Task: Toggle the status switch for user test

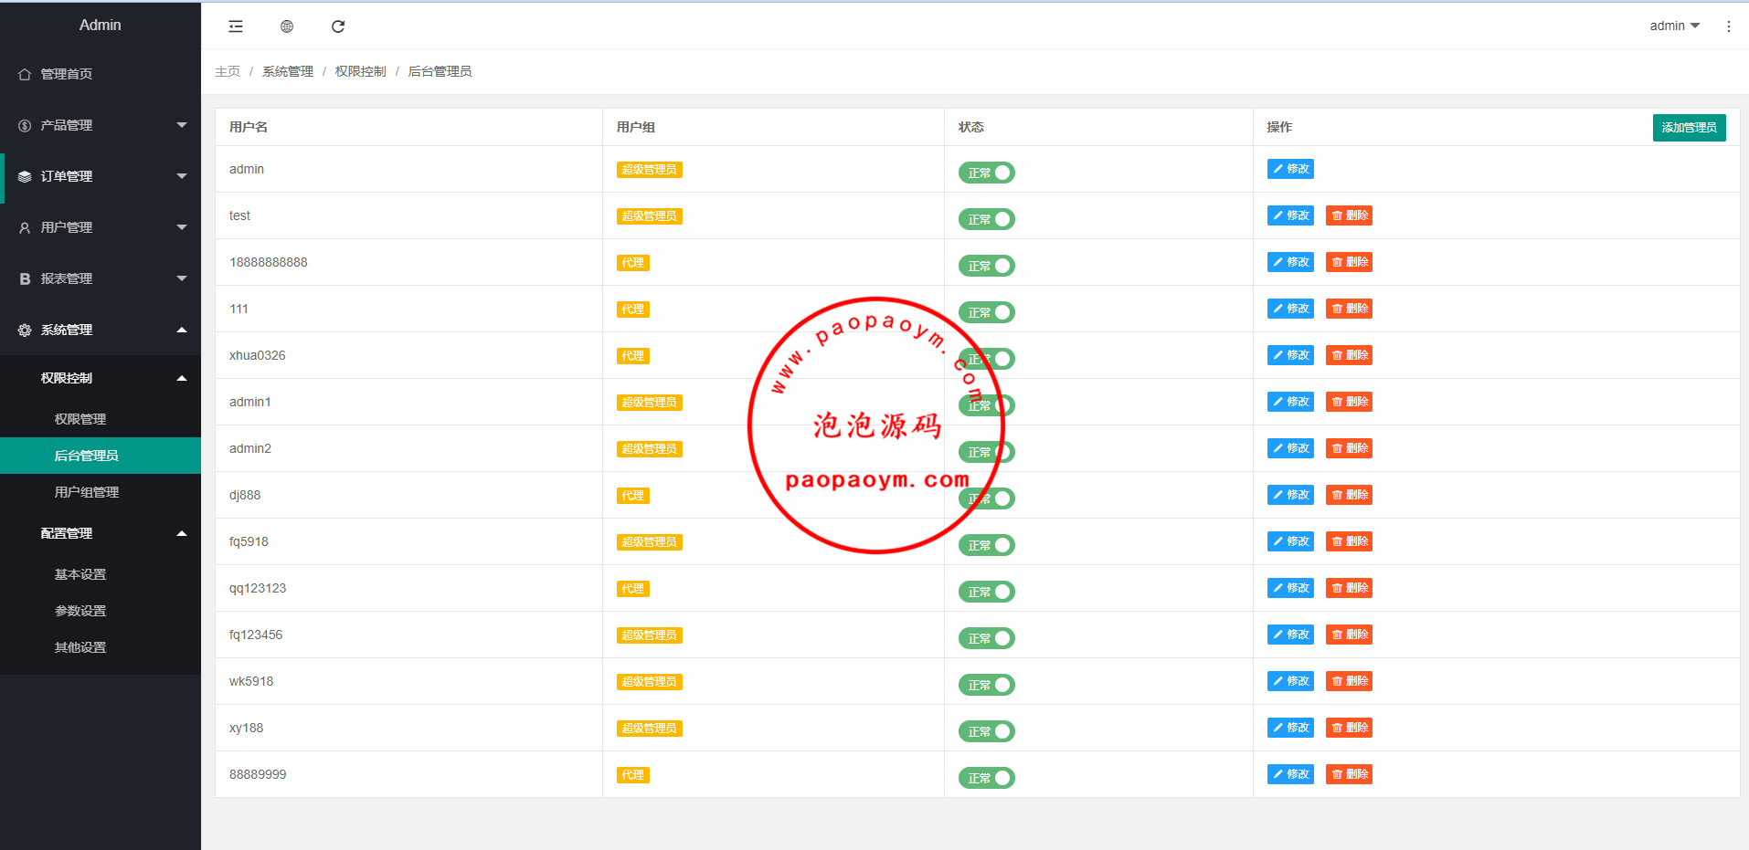Action: pos(986,219)
